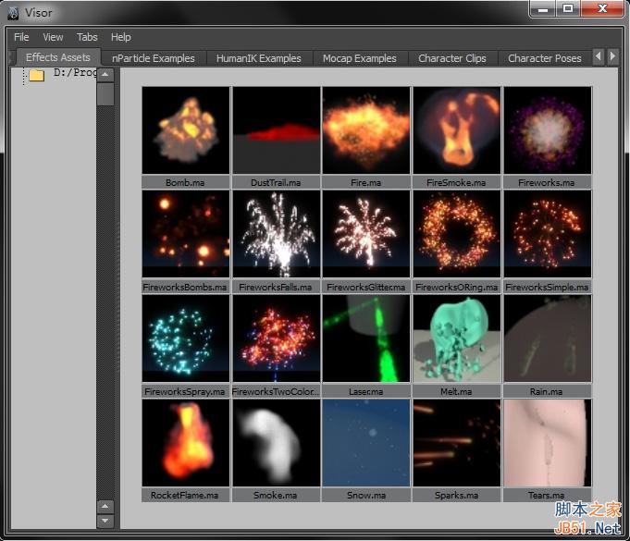The image size is (630, 541).
Task: Switch to the Character Poses tab
Action: (544, 58)
